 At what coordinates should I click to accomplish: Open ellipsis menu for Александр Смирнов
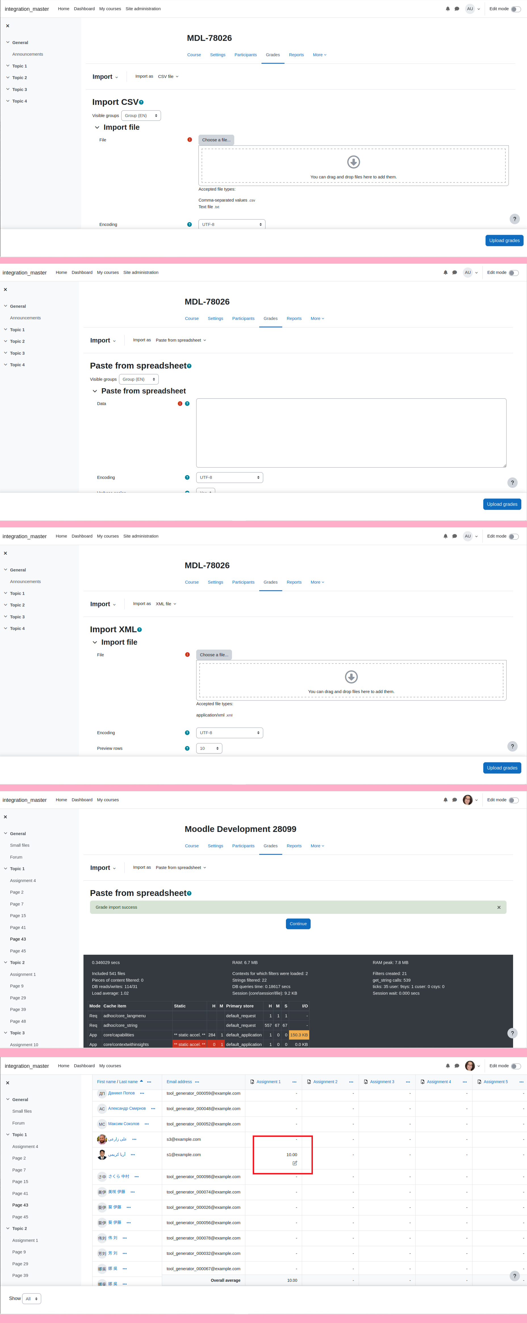[x=153, y=1108]
